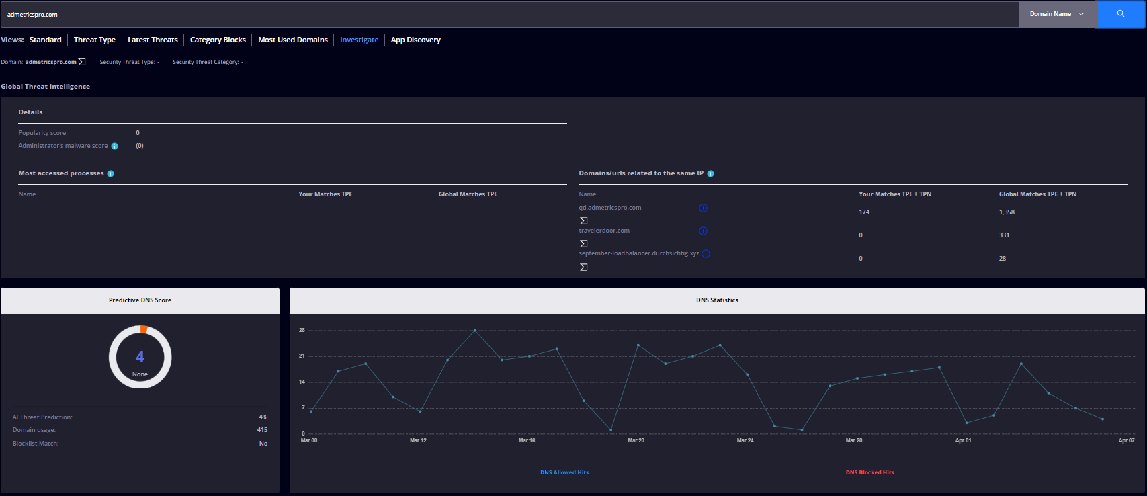This screenshot has height=496, width=1147.
Task: Click the Mar 28 label on chart axis
Action: pos(854,440)
